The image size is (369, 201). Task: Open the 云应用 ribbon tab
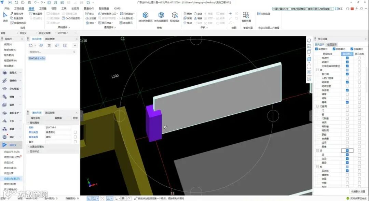point(75,9)
